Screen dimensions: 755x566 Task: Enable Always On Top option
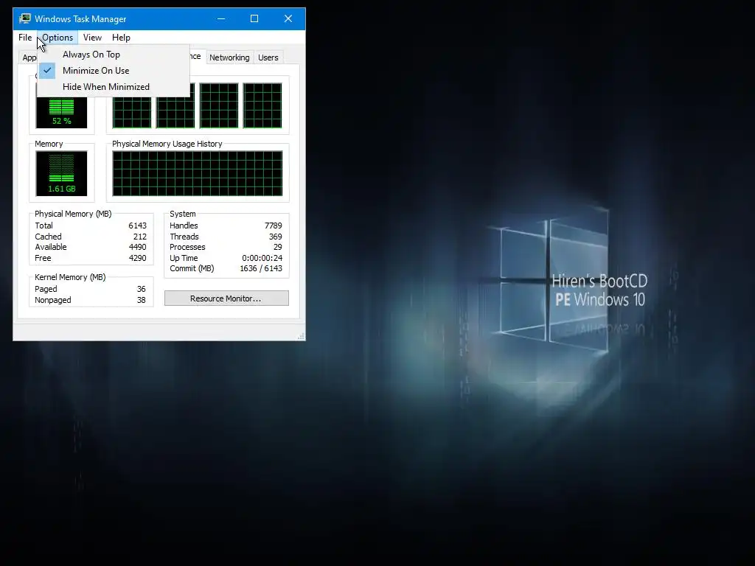[113, 55]
